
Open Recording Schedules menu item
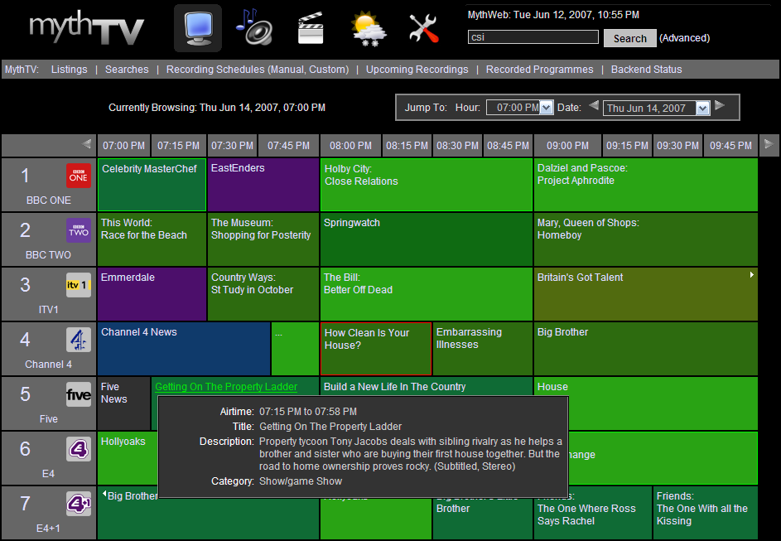(x=215, y=70)
